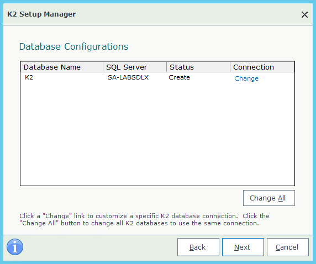
Task: Cancel the K2 setup wizard
Action: (x=288, y=247)
